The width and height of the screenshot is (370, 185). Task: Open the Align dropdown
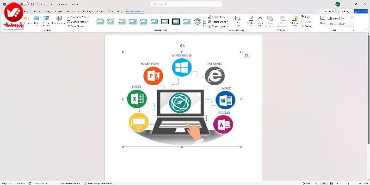tap(307, 17)
